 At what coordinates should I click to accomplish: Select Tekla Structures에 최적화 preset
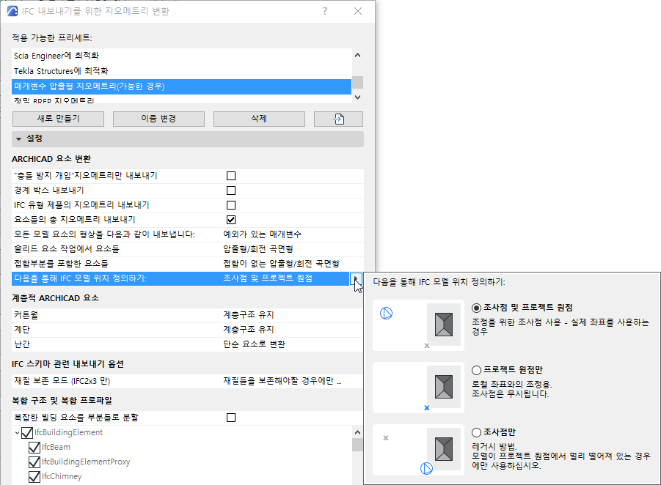(182, 71)
